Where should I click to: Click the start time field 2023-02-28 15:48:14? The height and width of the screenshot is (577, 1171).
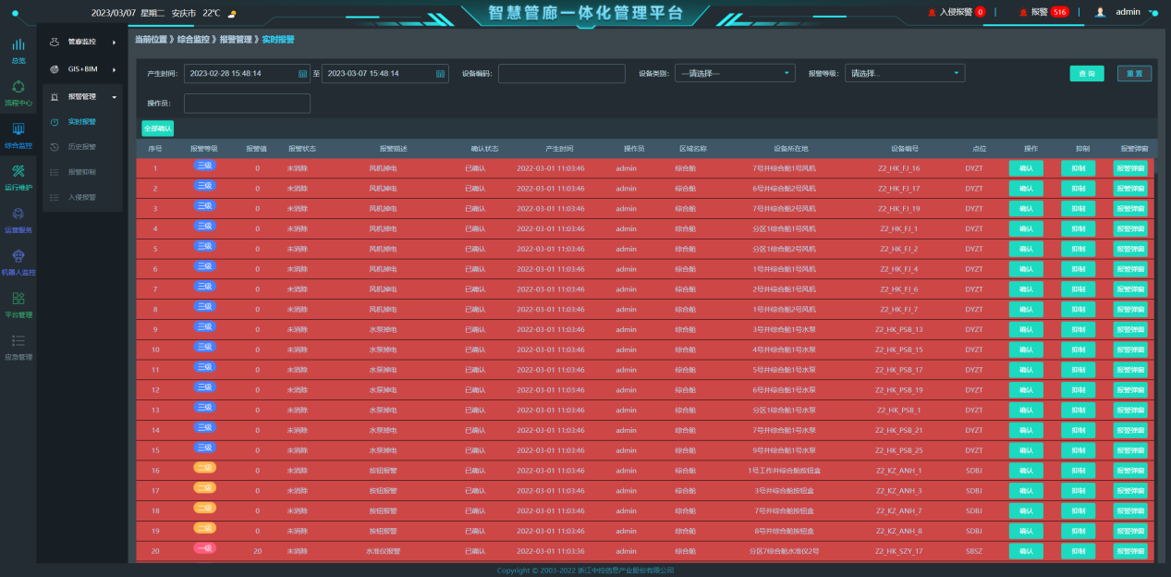[x=247, y=73]
